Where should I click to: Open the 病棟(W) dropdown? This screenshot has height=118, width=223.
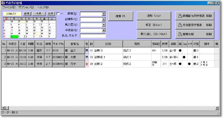point(104,14)
